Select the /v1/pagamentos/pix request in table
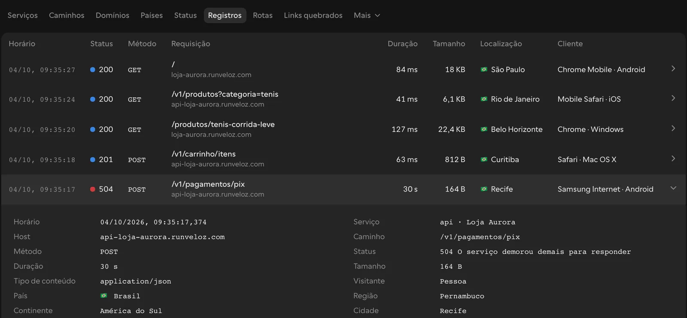Screen dimensions: 687x318 (208, 184)
